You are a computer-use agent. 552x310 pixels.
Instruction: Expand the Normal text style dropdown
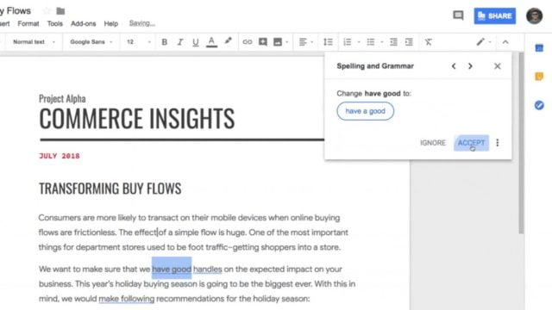(x=34, y=42)
